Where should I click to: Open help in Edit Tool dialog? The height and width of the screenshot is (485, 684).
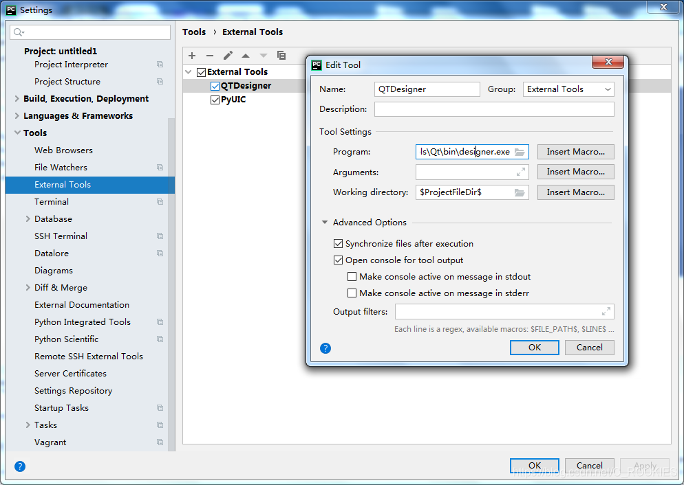point(325,348)
